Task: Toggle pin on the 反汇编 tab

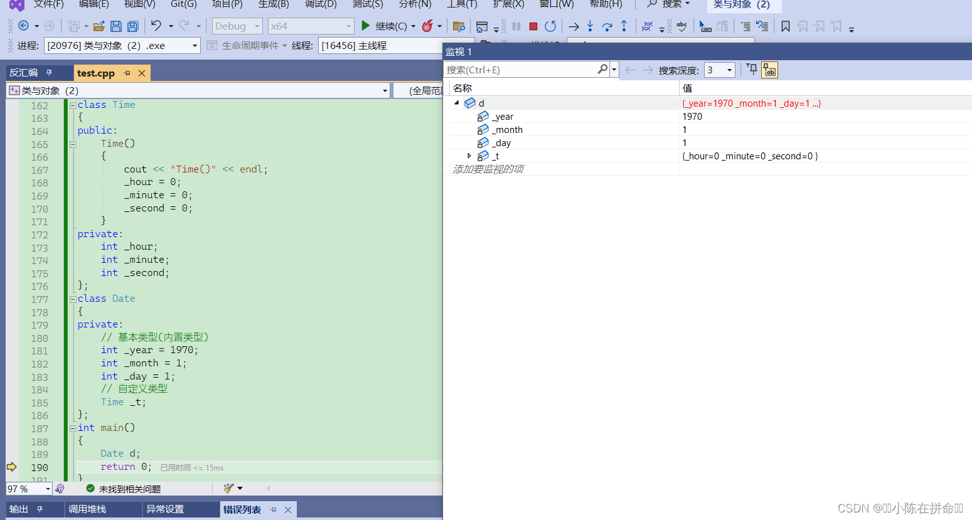Action: 49,73
